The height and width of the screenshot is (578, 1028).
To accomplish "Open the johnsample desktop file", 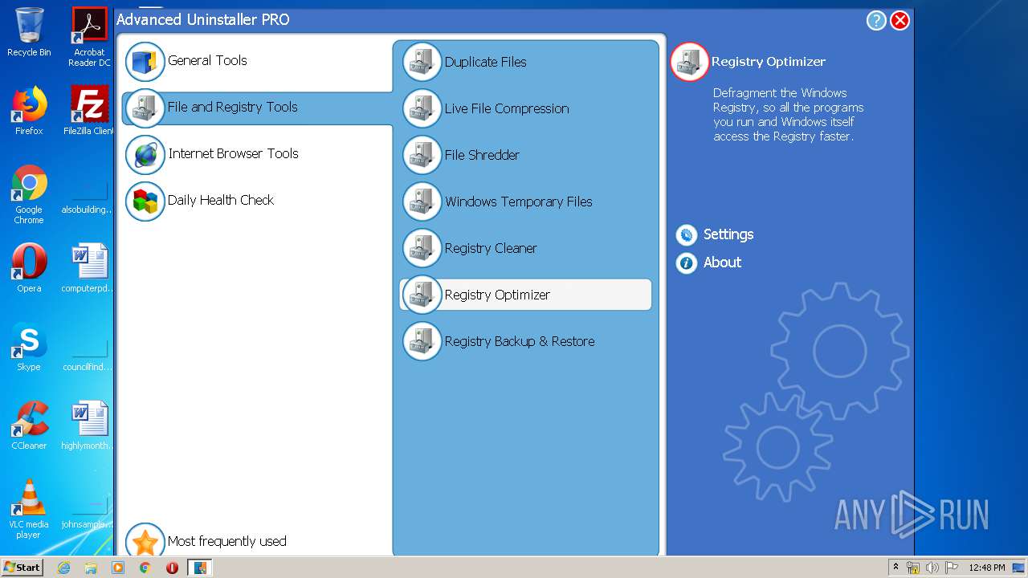I will (x=89, y=512).
